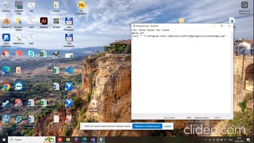Open the red recorder app in taskbar
The height and width of the screenshot is (143, 254).
[60, 139]
